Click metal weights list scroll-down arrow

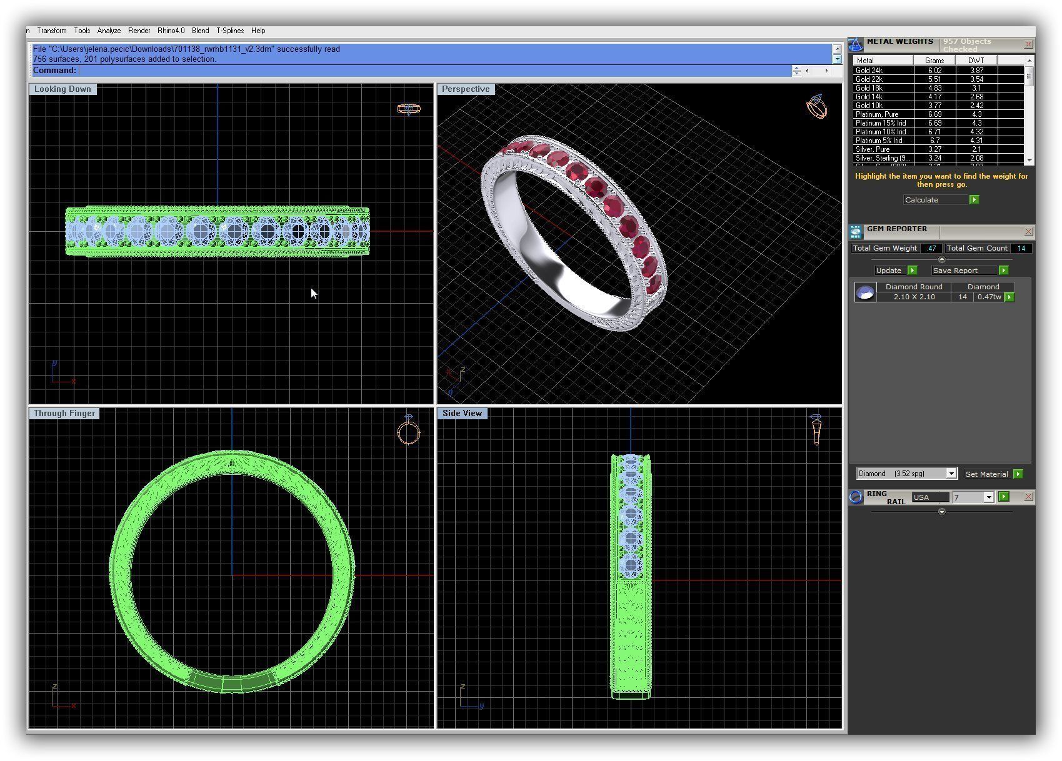click(1029, 160)
